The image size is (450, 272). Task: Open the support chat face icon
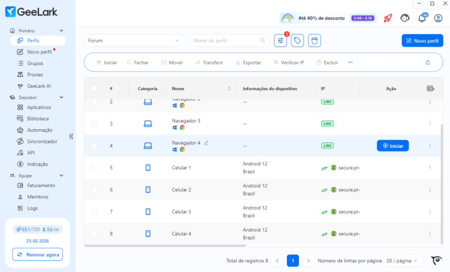coord(405,18)
